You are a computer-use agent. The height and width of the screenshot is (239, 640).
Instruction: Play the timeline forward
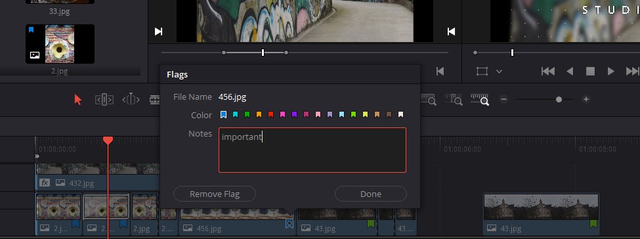click(611, 72)
